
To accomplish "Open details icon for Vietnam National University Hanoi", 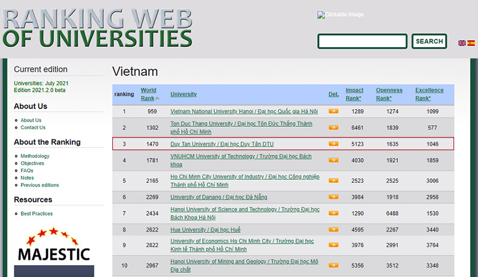I will [333, 111].
